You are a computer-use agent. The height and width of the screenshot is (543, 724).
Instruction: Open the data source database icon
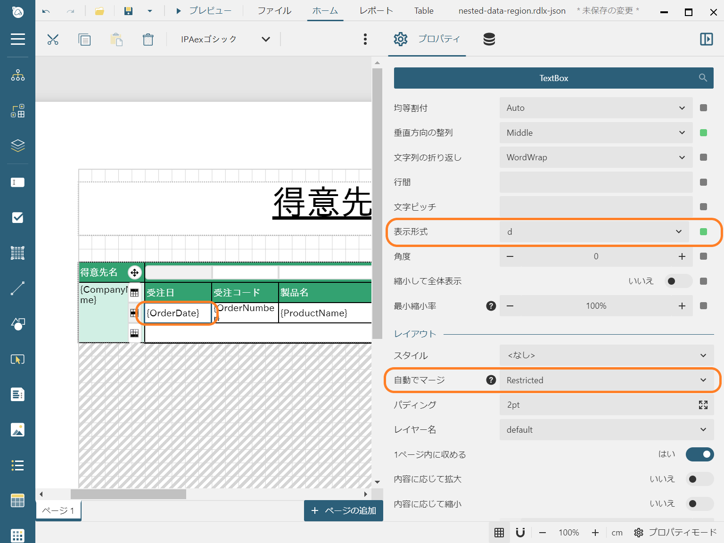489,39
